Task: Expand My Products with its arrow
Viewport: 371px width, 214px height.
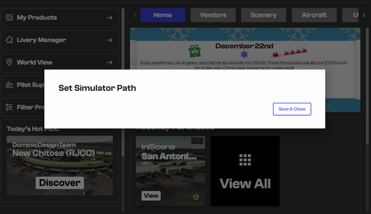Action: coord(109,17)
